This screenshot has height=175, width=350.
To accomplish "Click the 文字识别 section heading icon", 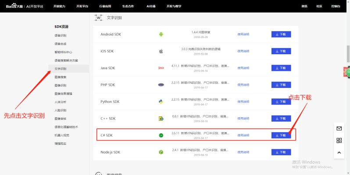I will [98, 17].
